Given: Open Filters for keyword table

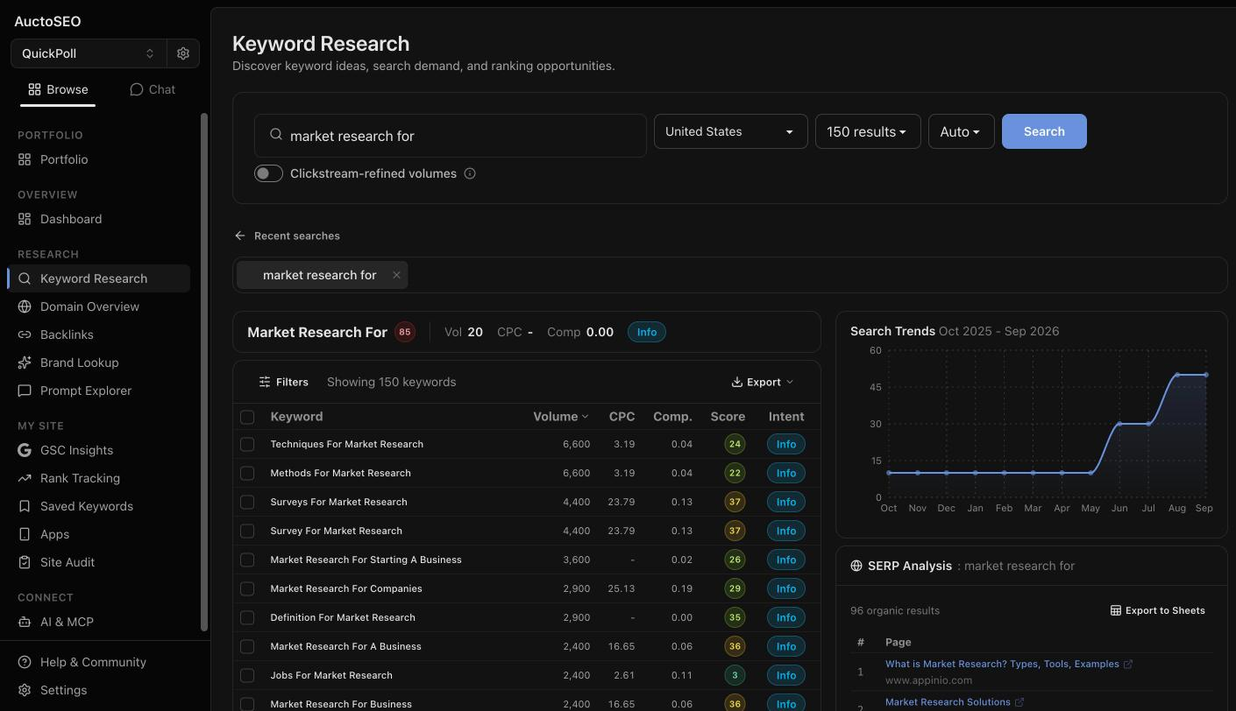Looking at the screenshot, I should tap(284, 382).
